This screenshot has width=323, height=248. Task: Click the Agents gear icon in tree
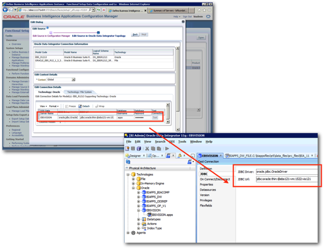click(134, 233)
